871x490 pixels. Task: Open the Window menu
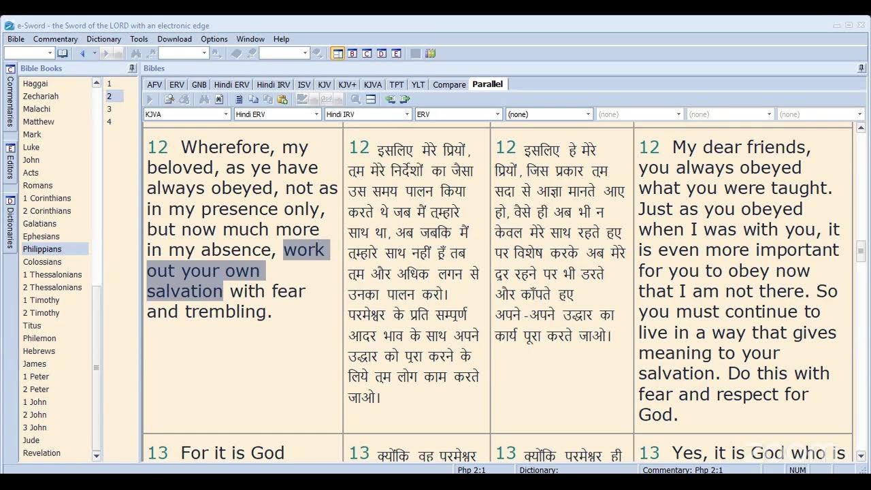coord(250,39)
